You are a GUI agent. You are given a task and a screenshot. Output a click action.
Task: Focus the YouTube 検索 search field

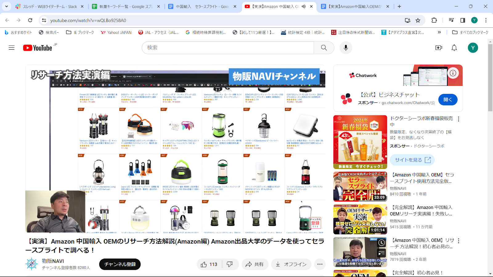coord(228,48)
